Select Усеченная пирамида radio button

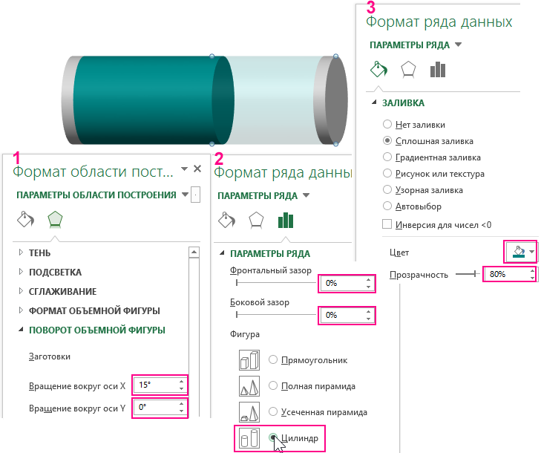point(273,411)
